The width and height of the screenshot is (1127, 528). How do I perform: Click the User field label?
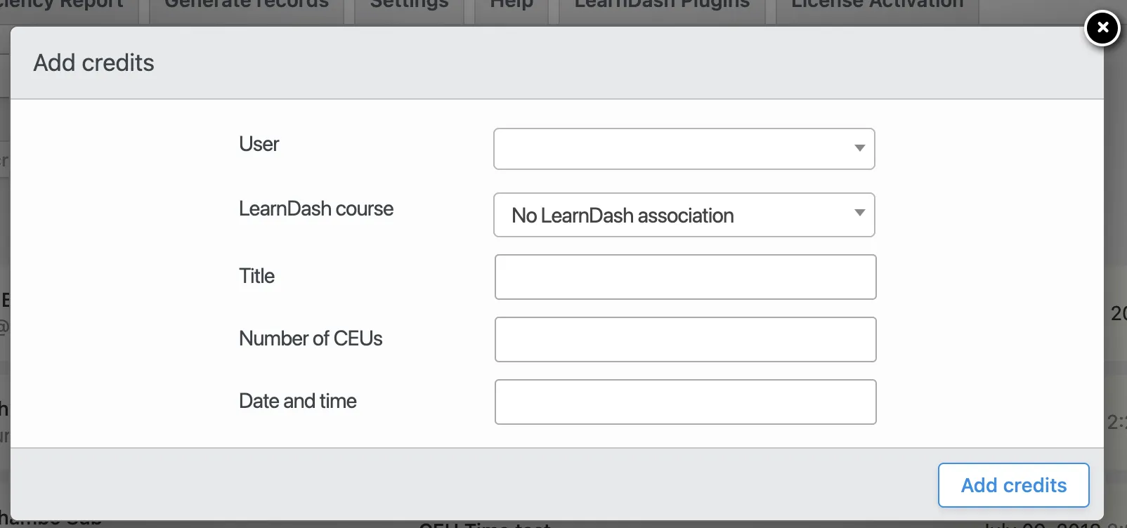(x=259, y=144)
